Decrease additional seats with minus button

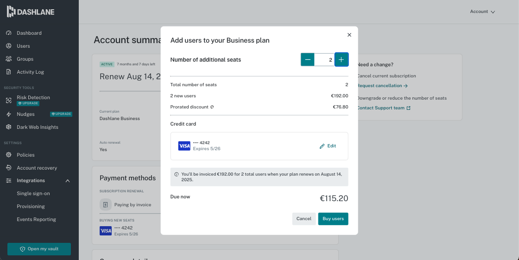tap(308, 60)
